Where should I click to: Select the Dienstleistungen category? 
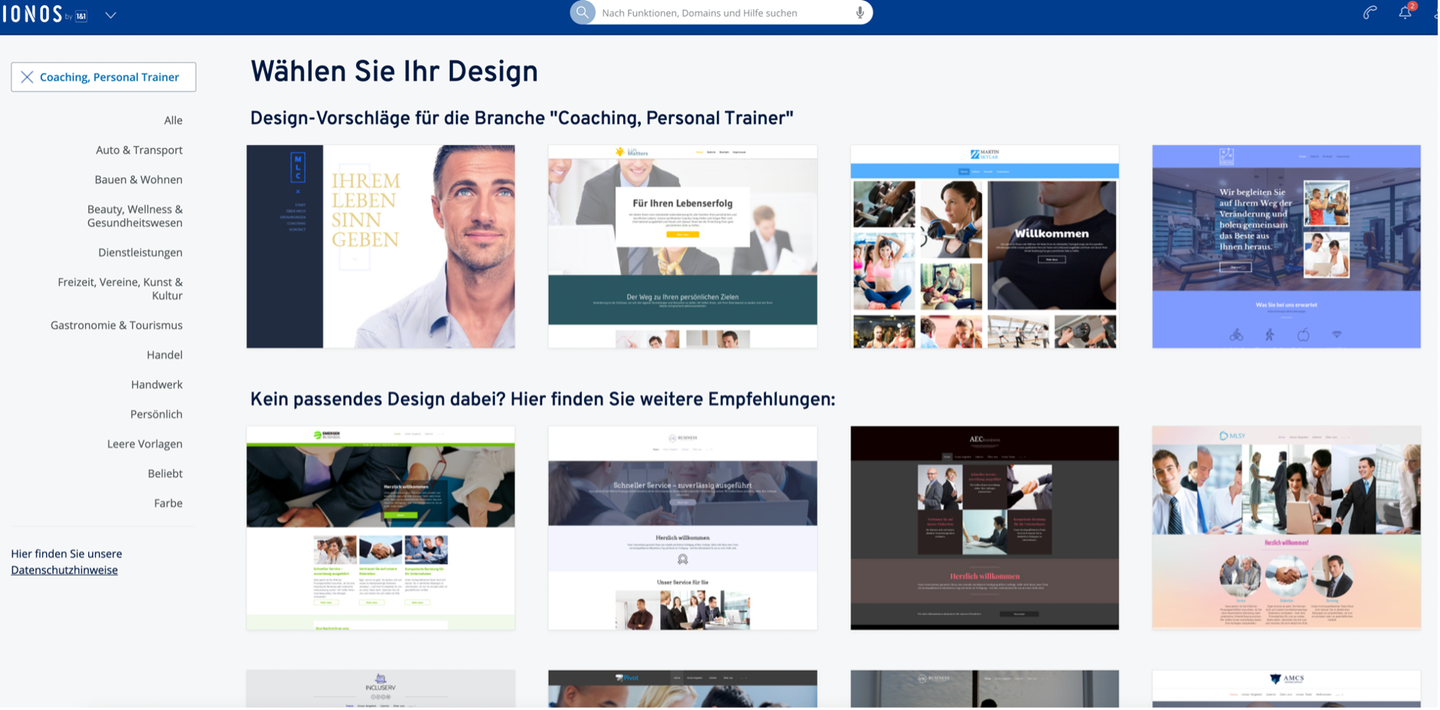pyautogui.click(x=140, y=253)
